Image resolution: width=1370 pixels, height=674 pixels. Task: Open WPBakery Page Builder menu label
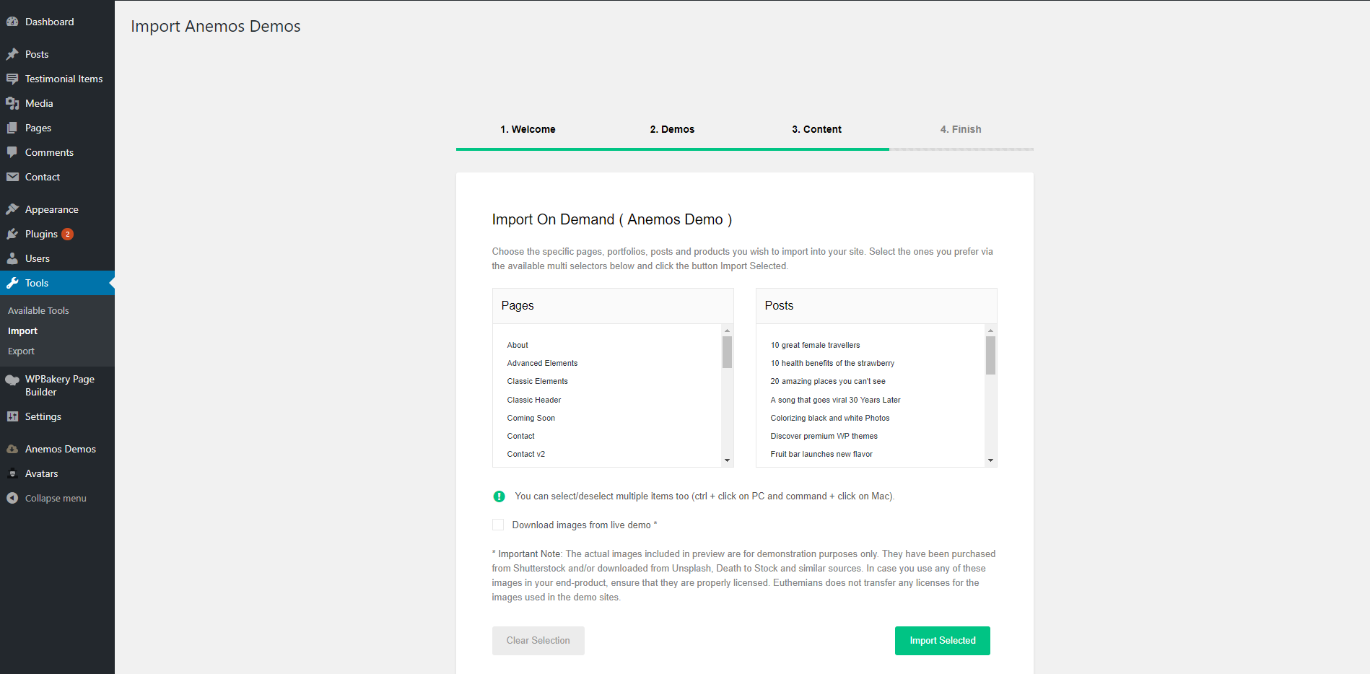coord(60,385)
